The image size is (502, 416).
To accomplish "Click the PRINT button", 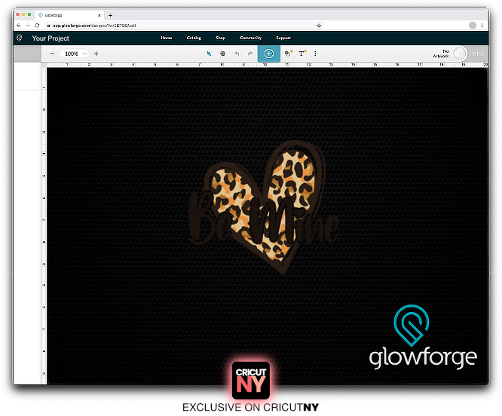I will (477, 54).
